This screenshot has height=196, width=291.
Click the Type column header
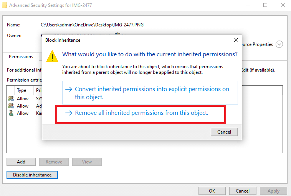point(21,90)
